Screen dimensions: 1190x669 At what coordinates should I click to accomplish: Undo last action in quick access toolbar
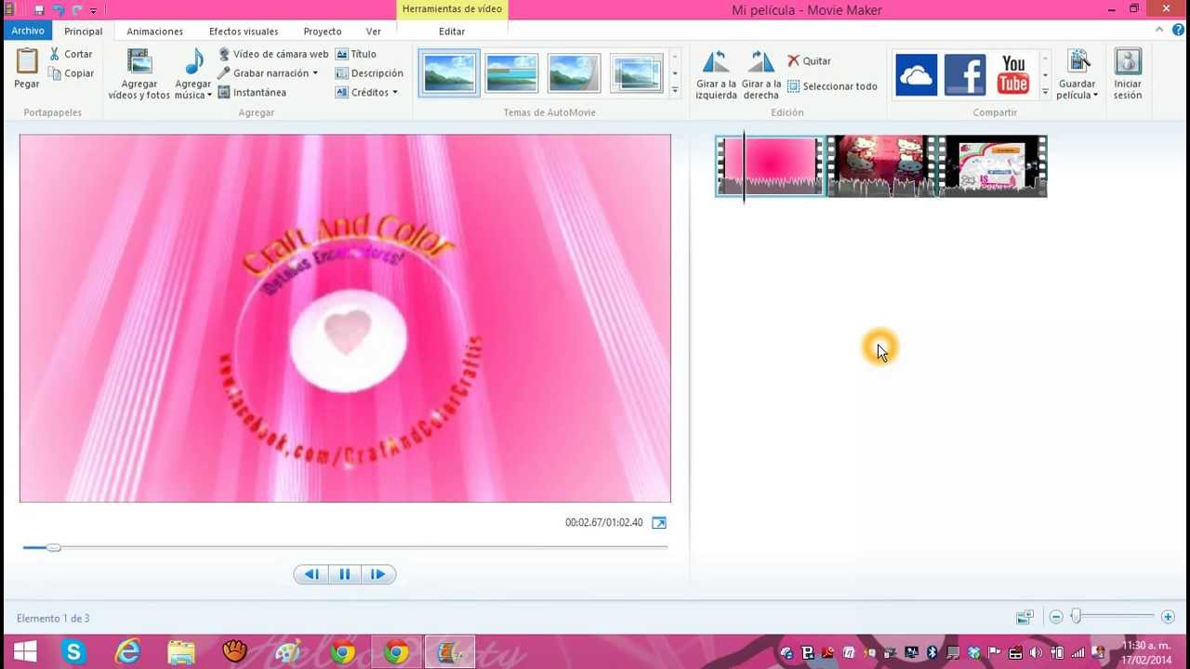(x=59, y=9)
